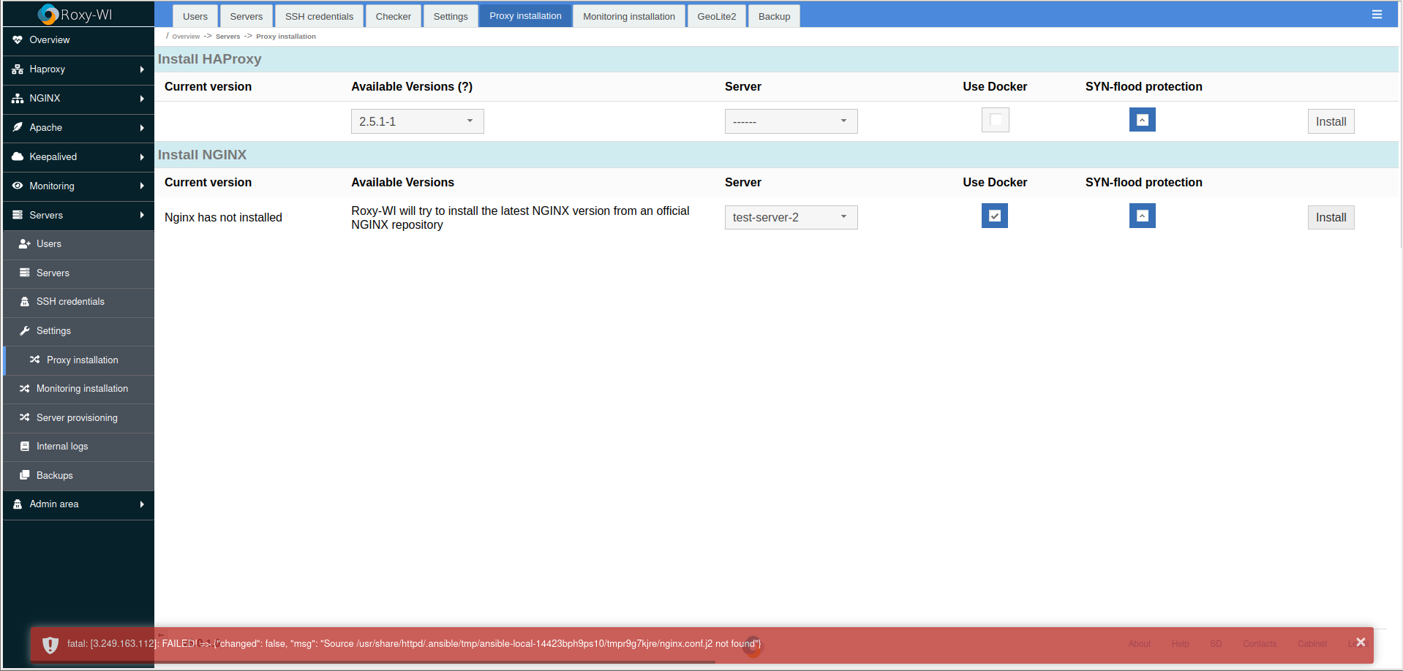Image resolution: width=1403 pixels, height=671 pixels.
Task: Uncheck Use Docker for NGINX
Action: [995, 216]
